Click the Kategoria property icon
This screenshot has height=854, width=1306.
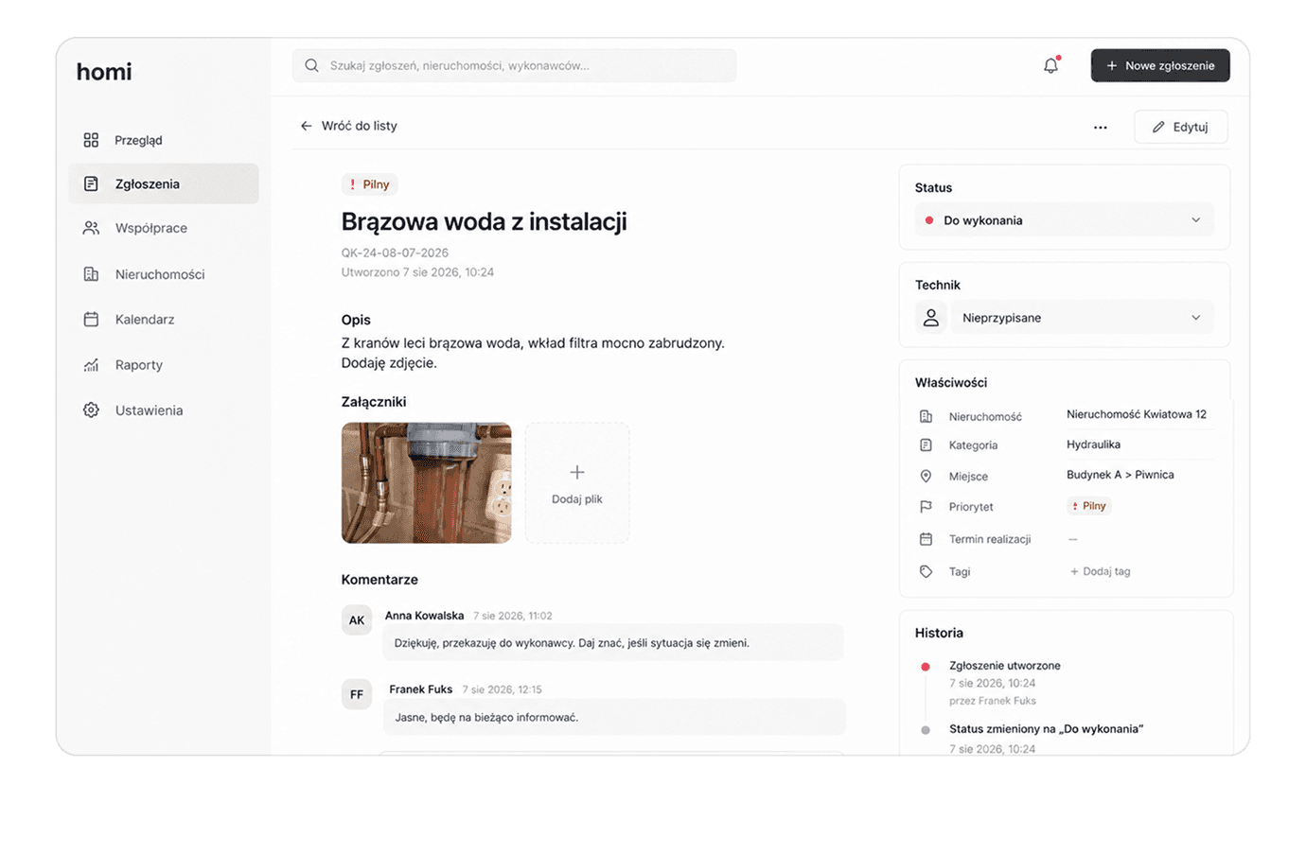click(x=926, y=445)
